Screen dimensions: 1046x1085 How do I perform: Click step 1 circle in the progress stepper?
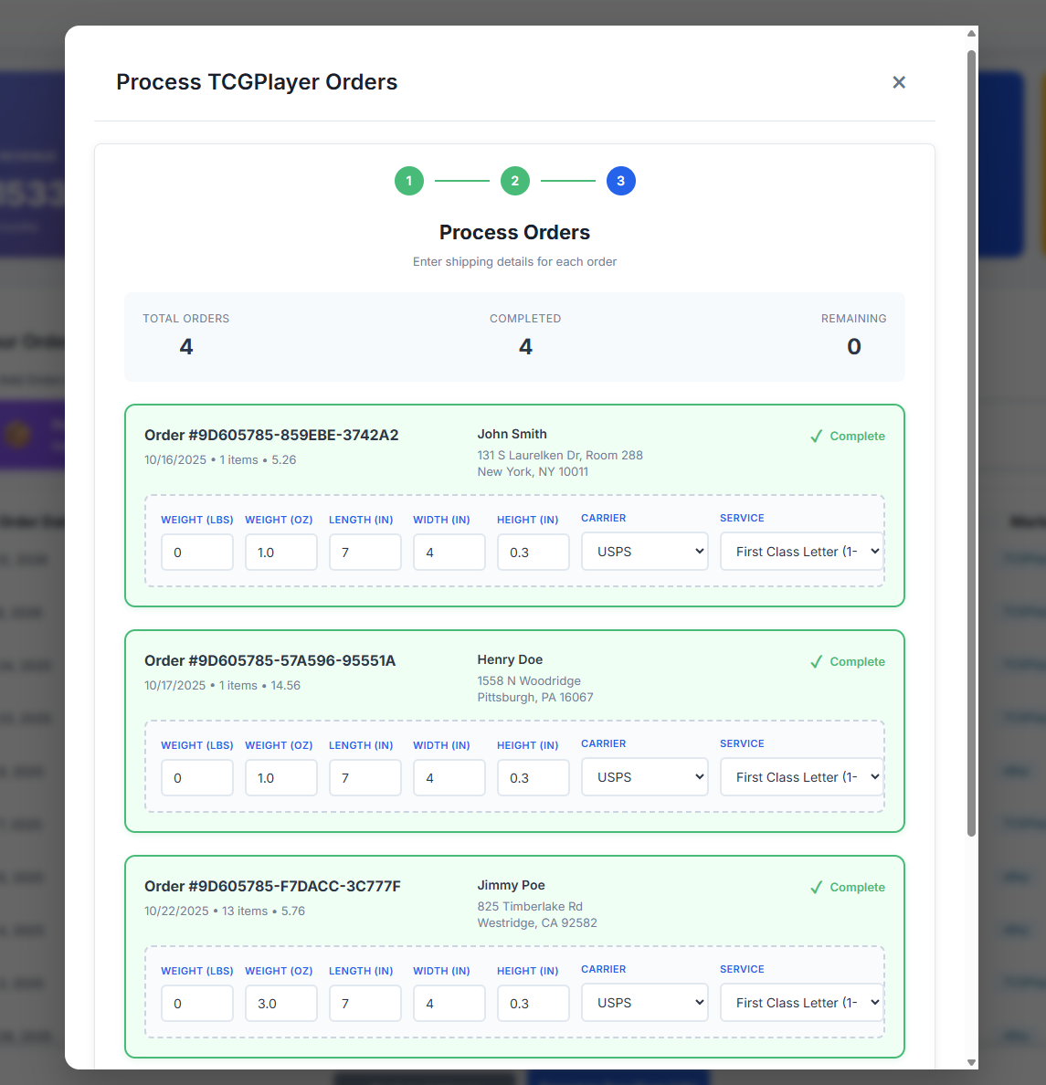(408, 181)
